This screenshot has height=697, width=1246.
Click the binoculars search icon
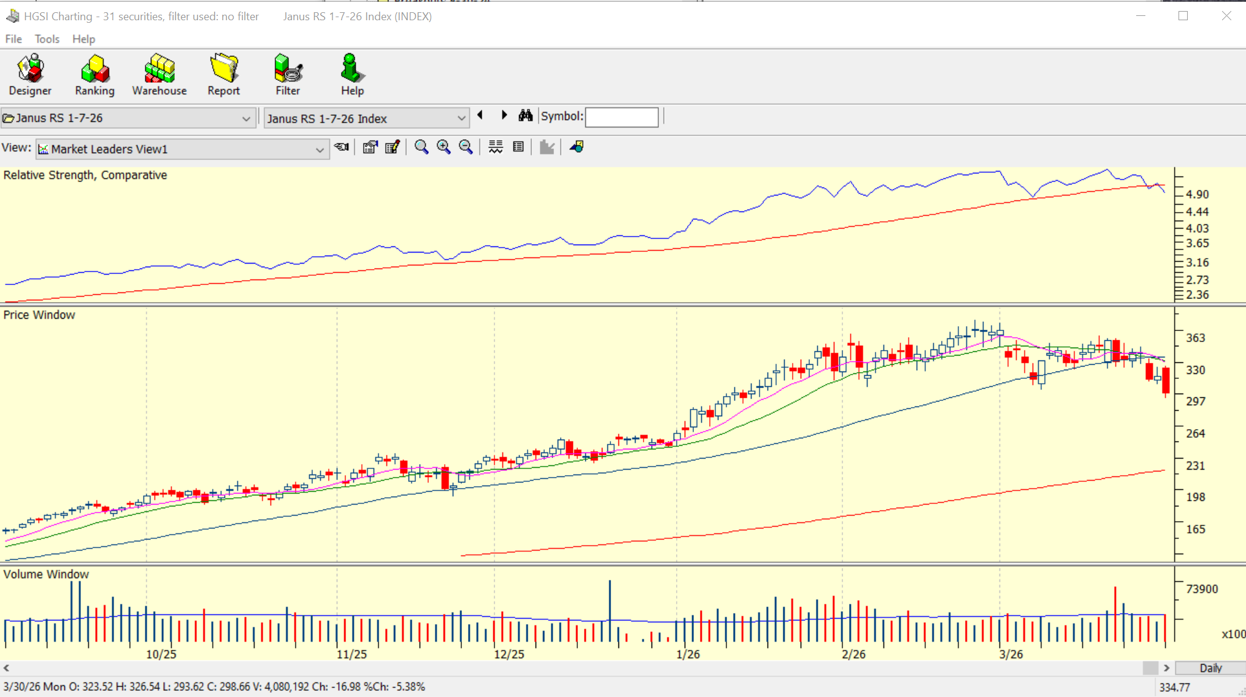[x=526, y=116]
